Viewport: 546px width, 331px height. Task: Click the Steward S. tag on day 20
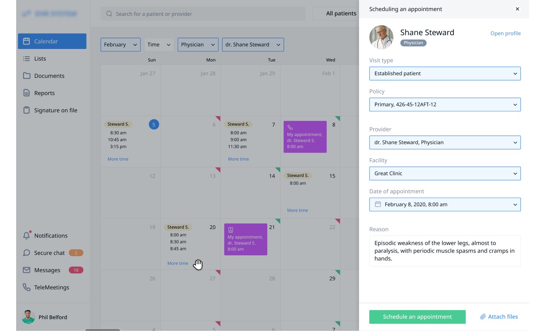178,227
